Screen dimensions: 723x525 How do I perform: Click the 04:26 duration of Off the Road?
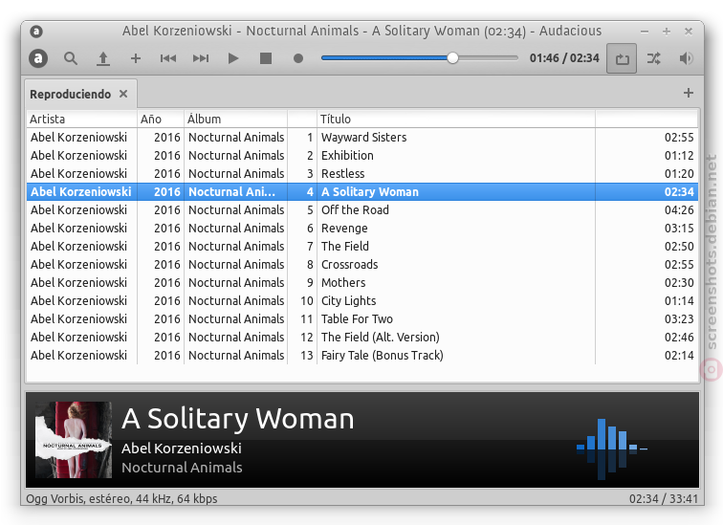(x=679, y=210)
